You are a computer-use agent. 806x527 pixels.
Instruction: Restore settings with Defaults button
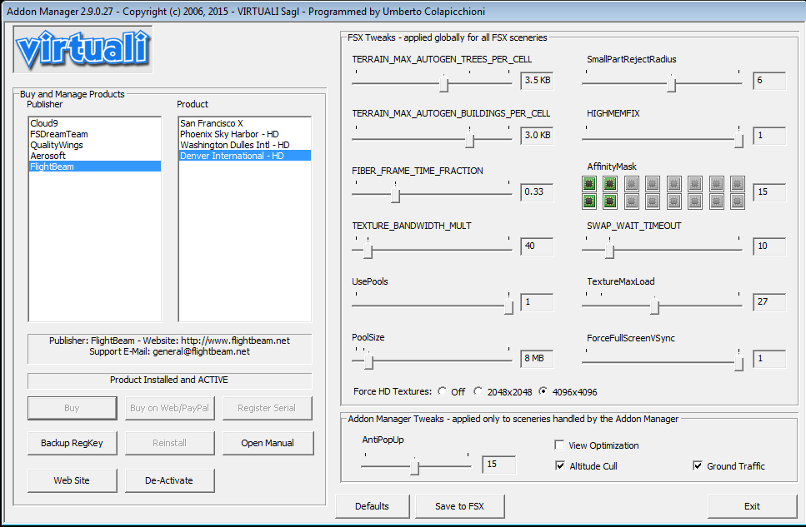pyautogui.click(x=372, y=506)
